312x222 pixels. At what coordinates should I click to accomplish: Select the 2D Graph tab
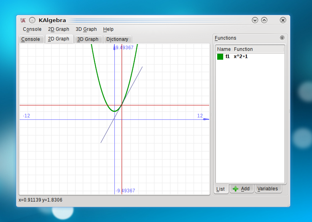[59, 39]
